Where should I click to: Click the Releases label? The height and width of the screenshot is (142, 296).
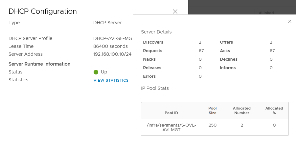click(x=152, y=68)
